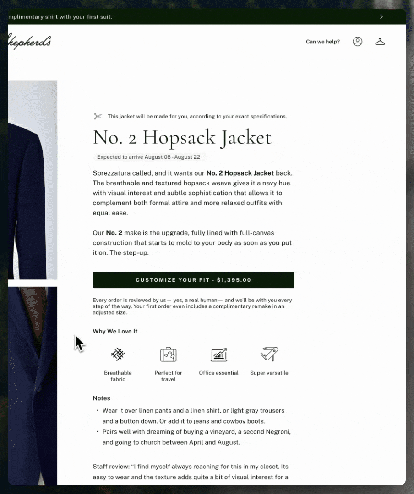Click the Super versatile pocket knife icon
The width and height of the screenshot is (414, 494).
pos(269,354)
